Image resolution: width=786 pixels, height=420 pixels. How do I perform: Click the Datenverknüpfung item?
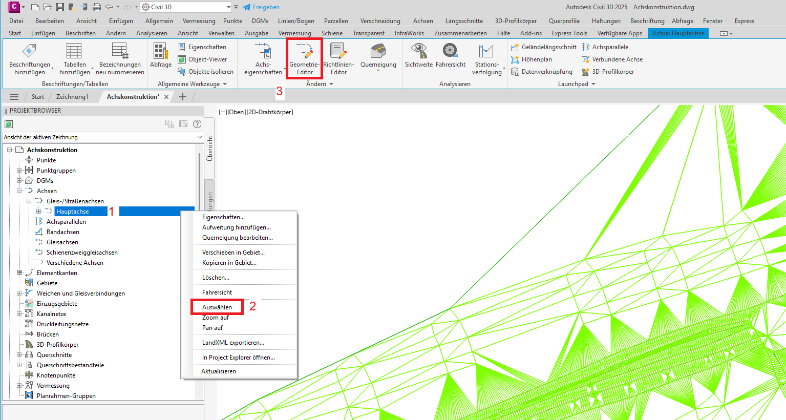point(542,72)
